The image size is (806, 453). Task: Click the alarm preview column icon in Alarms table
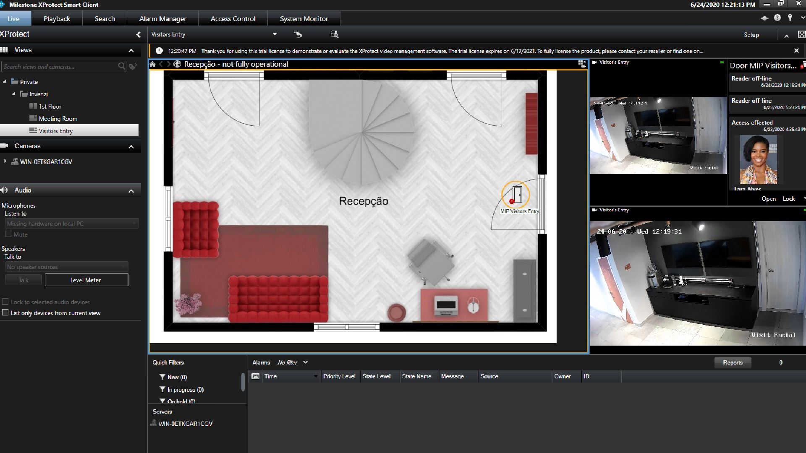tap(255, 376)
